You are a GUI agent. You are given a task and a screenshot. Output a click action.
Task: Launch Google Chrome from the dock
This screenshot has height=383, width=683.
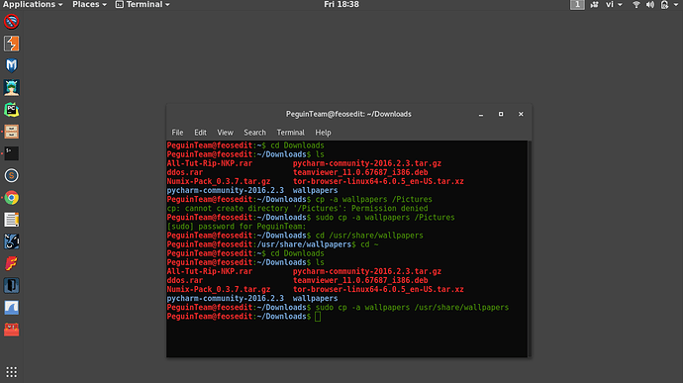point(11,198)
